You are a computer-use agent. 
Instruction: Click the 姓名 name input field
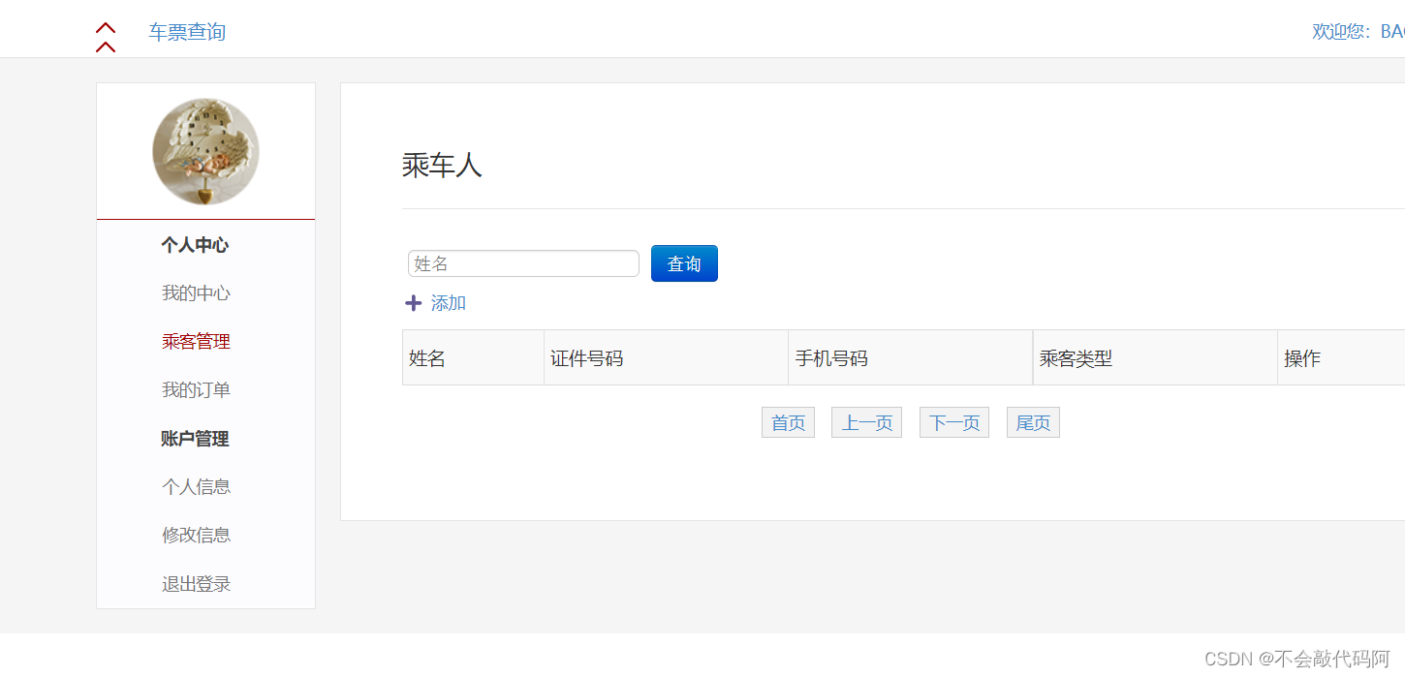(x=523, y=263)
